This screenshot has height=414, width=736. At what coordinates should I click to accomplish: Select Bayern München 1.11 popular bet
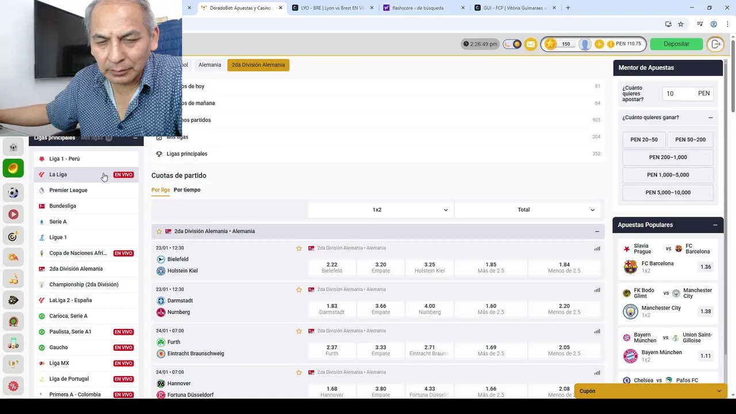point(706,356)
